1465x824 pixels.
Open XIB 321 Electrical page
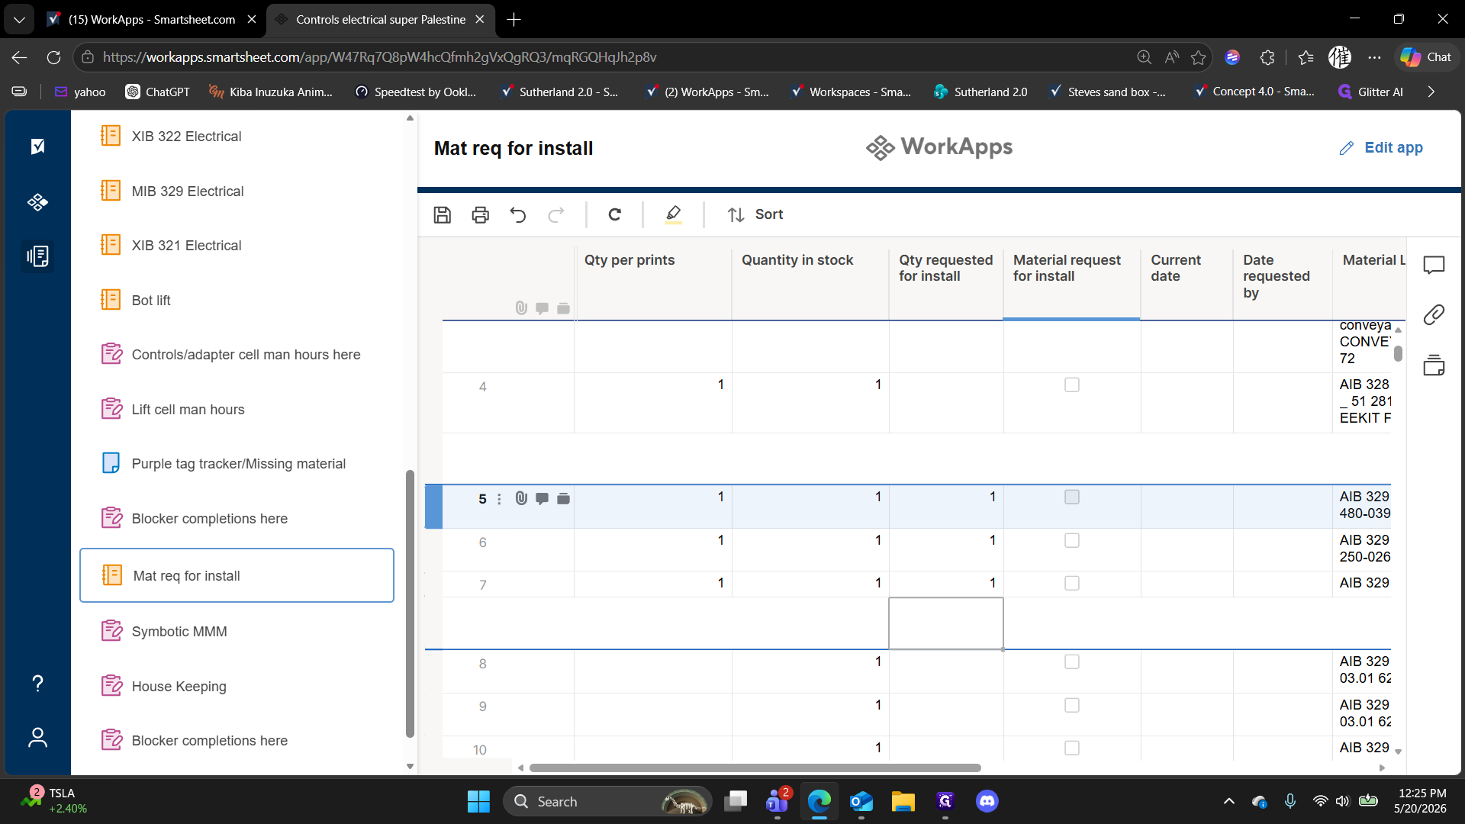click(x=237, y=246)
